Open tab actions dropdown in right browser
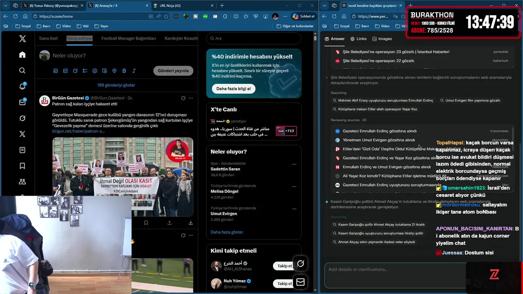Screen dimensions: 523x294 [324, 5]
